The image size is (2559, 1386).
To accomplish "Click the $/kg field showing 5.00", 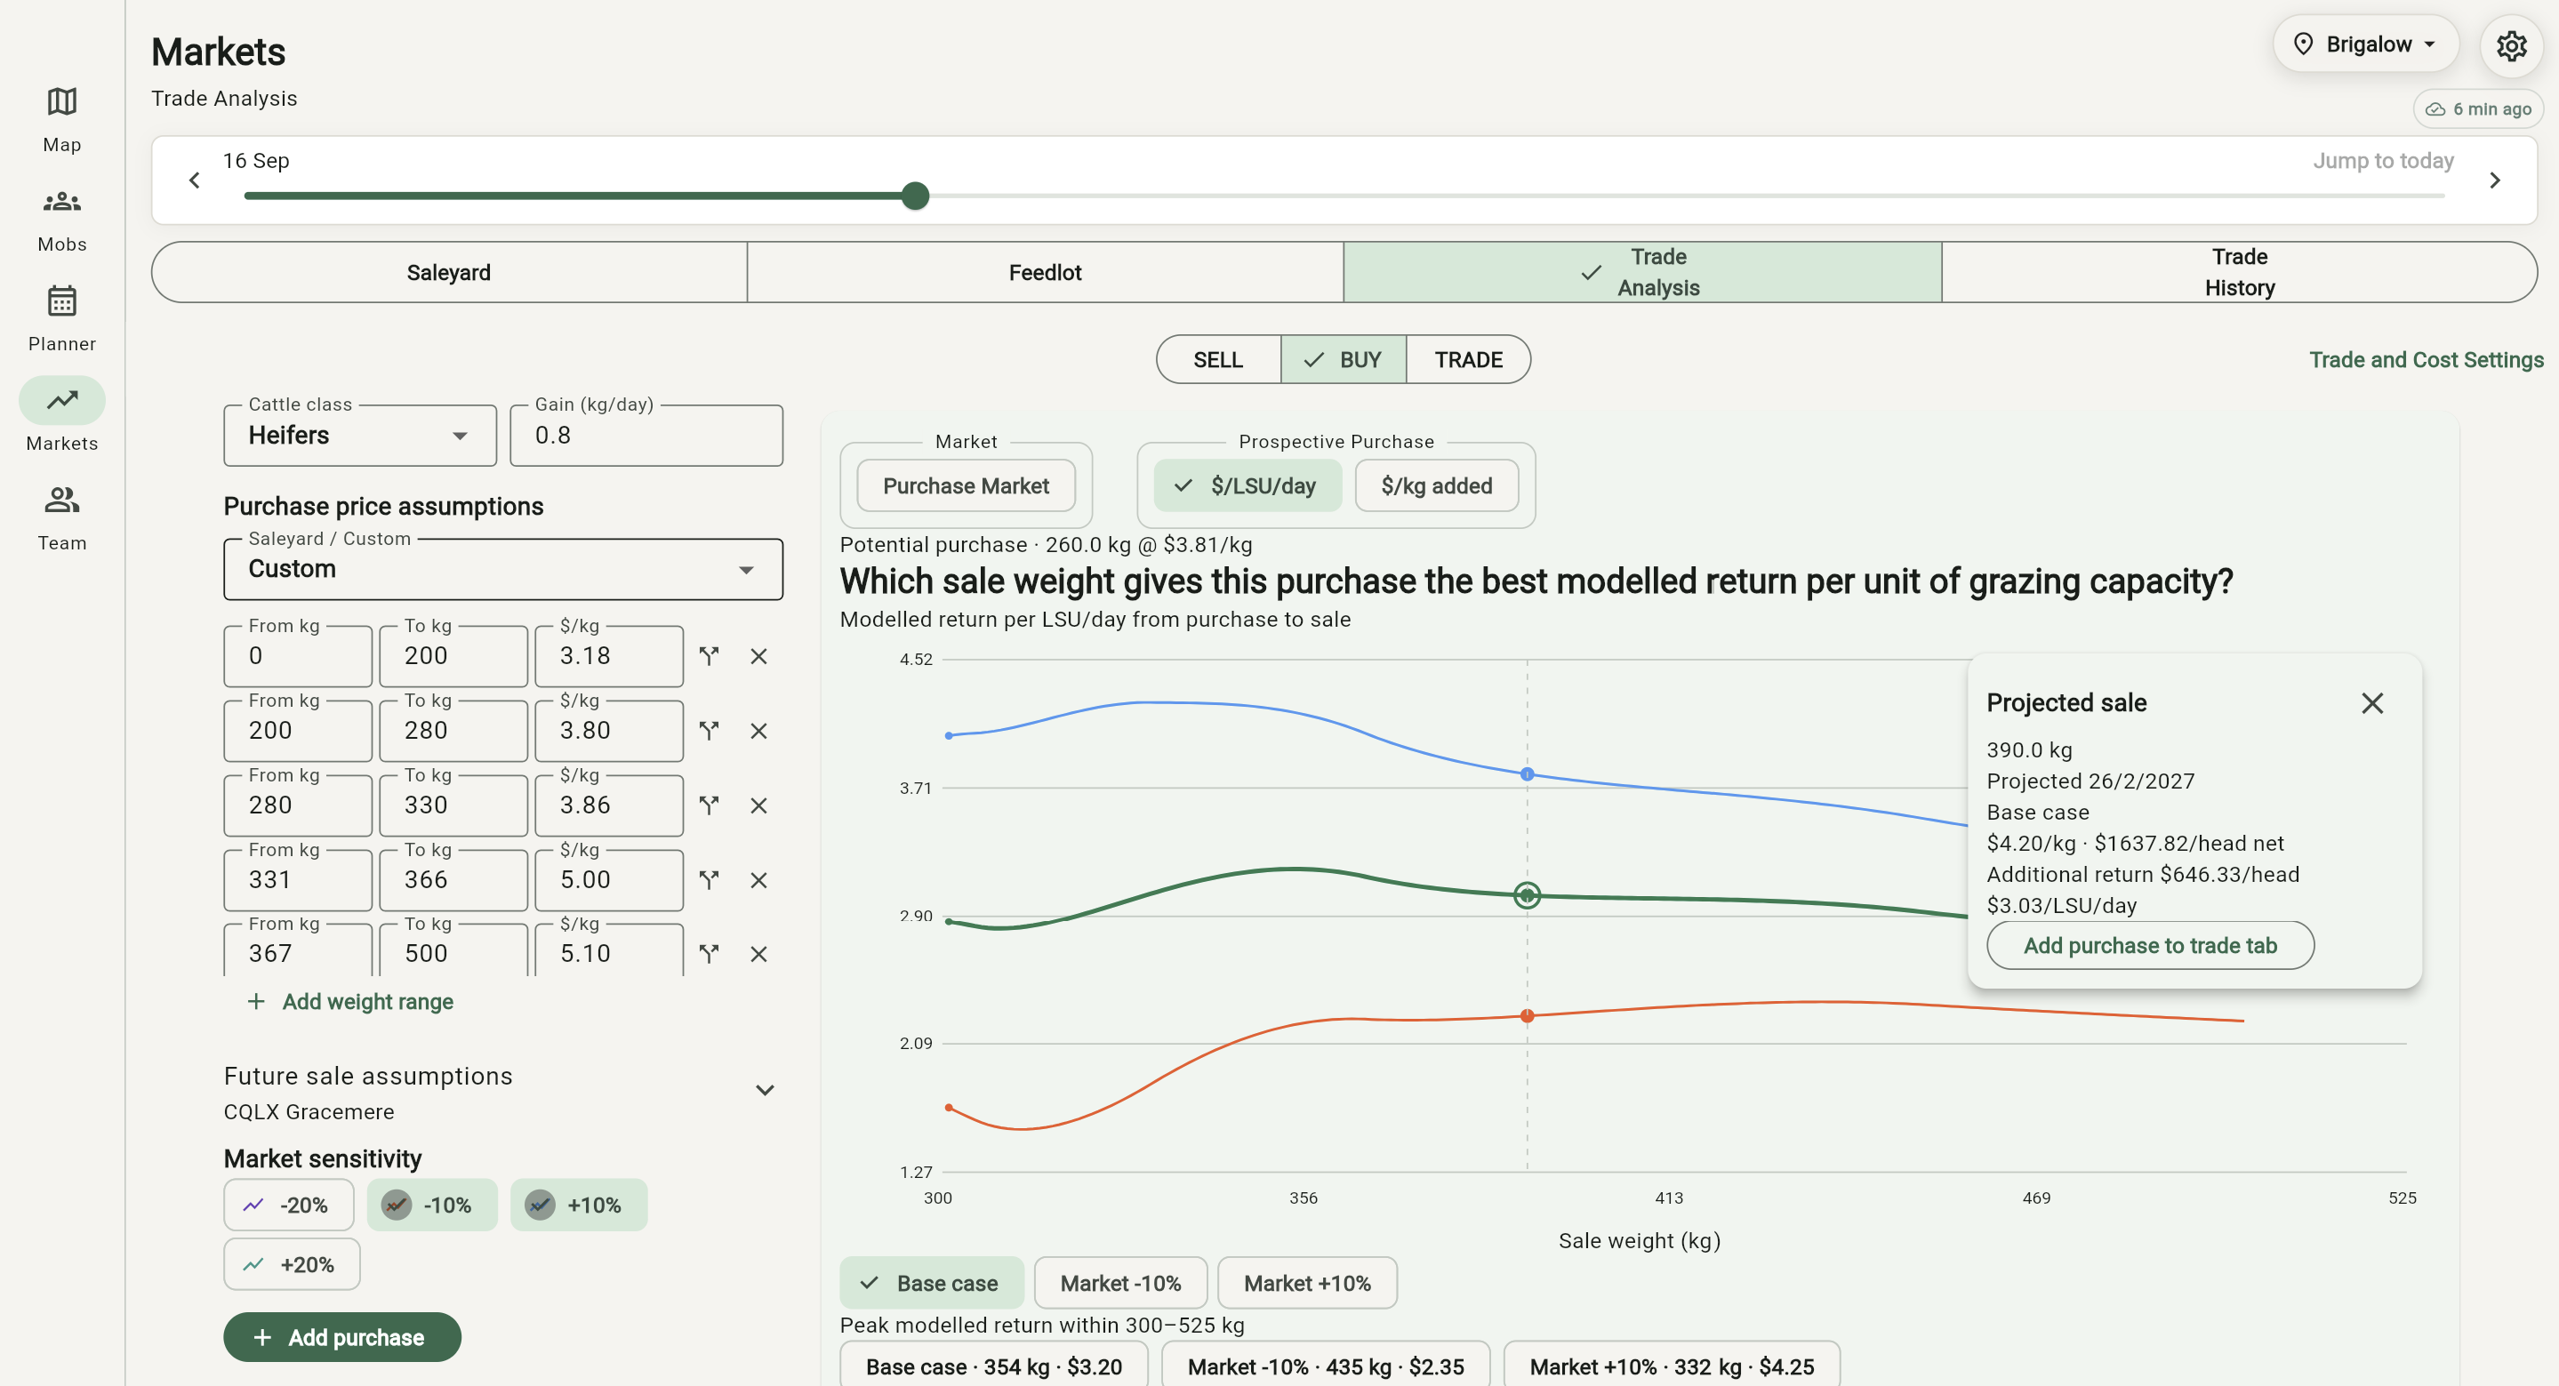I will click(608, 879).
